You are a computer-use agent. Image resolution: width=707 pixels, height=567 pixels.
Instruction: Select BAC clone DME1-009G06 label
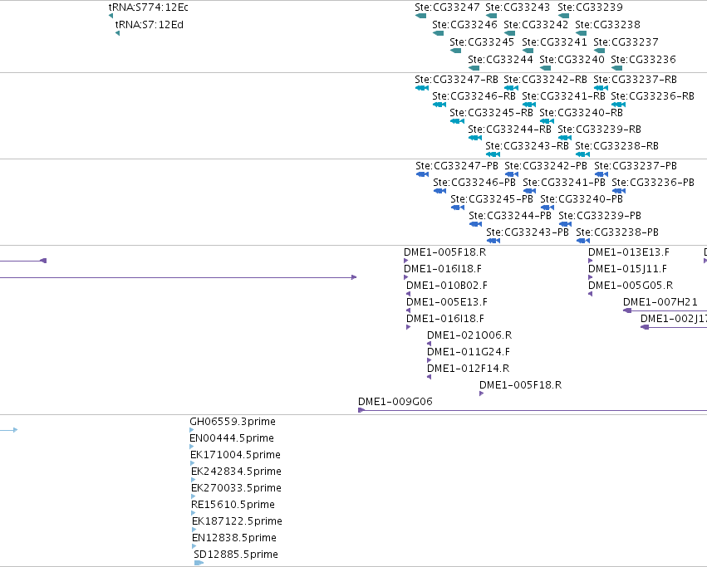pyautogui.click(x=395, y=402)
